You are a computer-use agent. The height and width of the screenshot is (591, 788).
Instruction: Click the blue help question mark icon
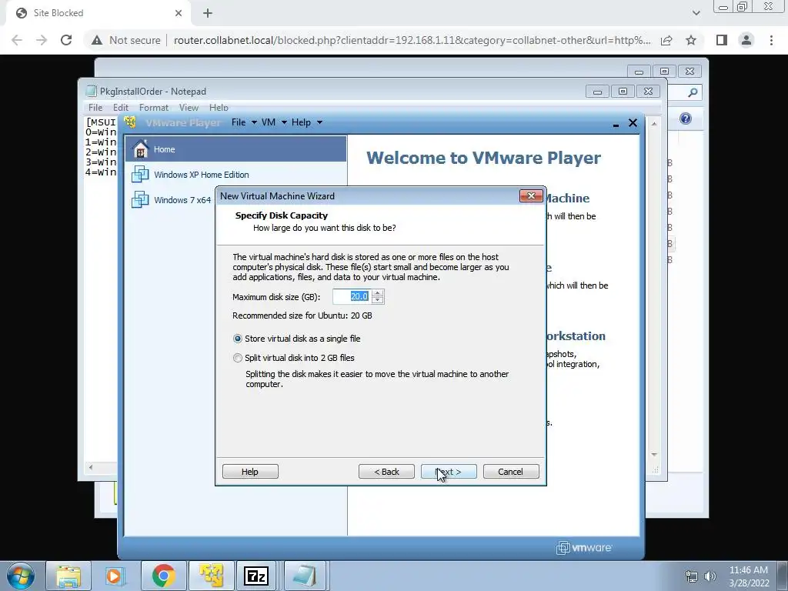tap(686, 119)
